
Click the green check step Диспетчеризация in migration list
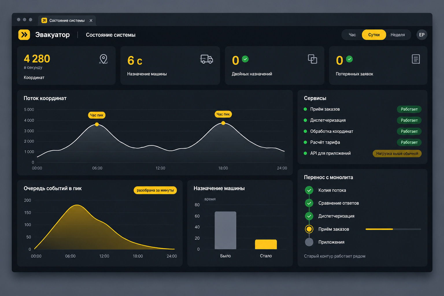coord(309,216)
